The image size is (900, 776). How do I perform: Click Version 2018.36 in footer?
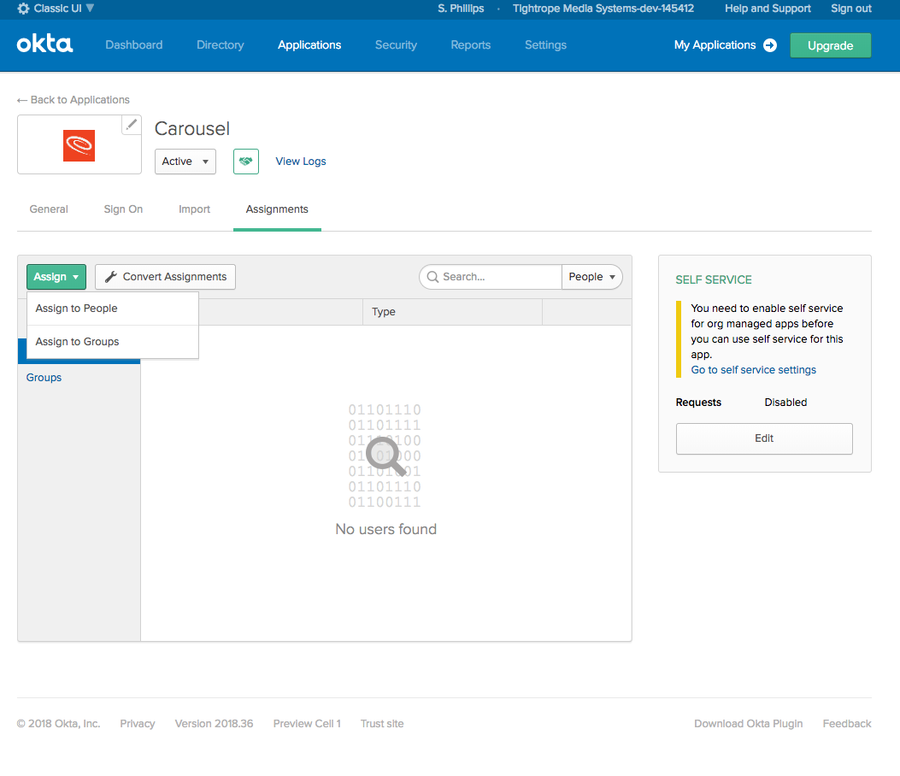214,723
